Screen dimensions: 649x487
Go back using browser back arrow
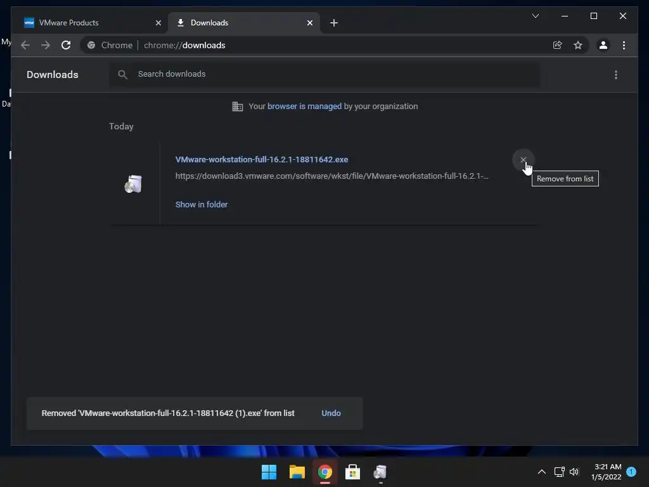click(x=25, y=45)
